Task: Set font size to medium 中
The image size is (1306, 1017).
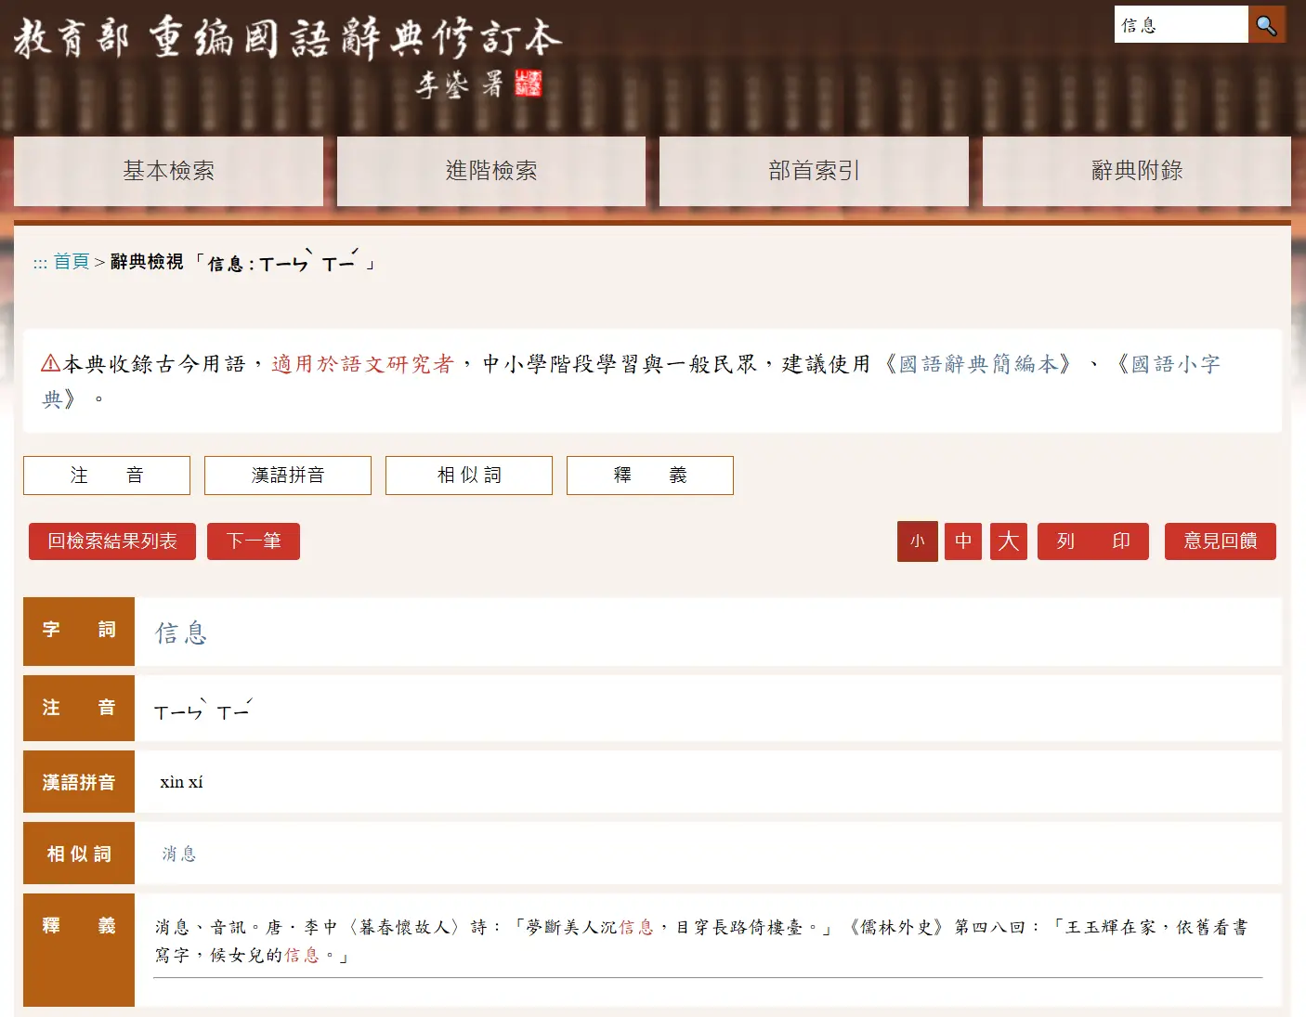Action: 963,541
